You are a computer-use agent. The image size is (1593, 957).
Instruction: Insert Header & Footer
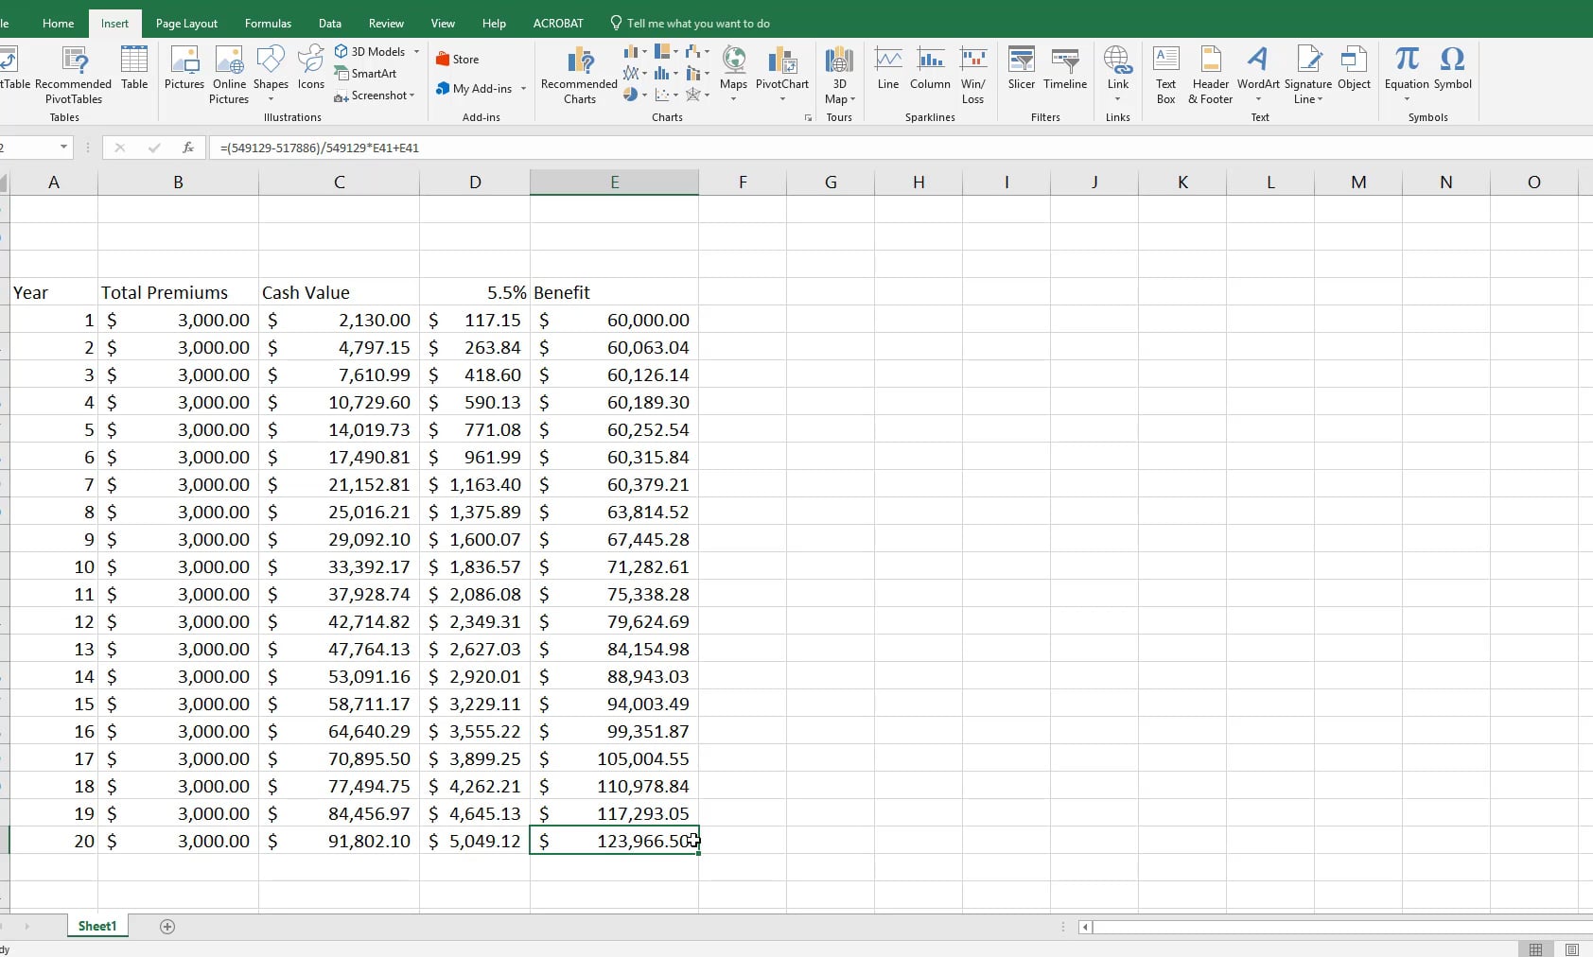click(1211, 75)
